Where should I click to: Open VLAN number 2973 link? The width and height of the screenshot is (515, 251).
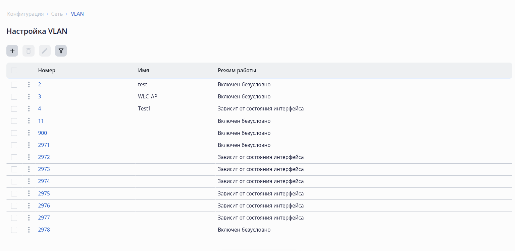click(x=44, y=169)
